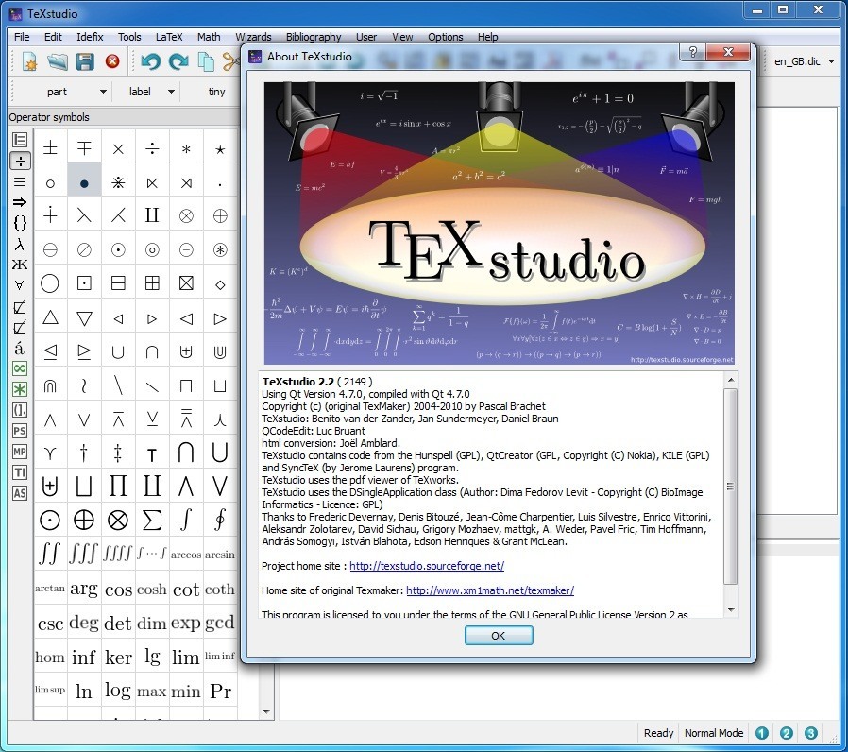This screenshot has width=848, height=752.
Task: Insert the summation sigma symbol
Action: coord(152,520)
